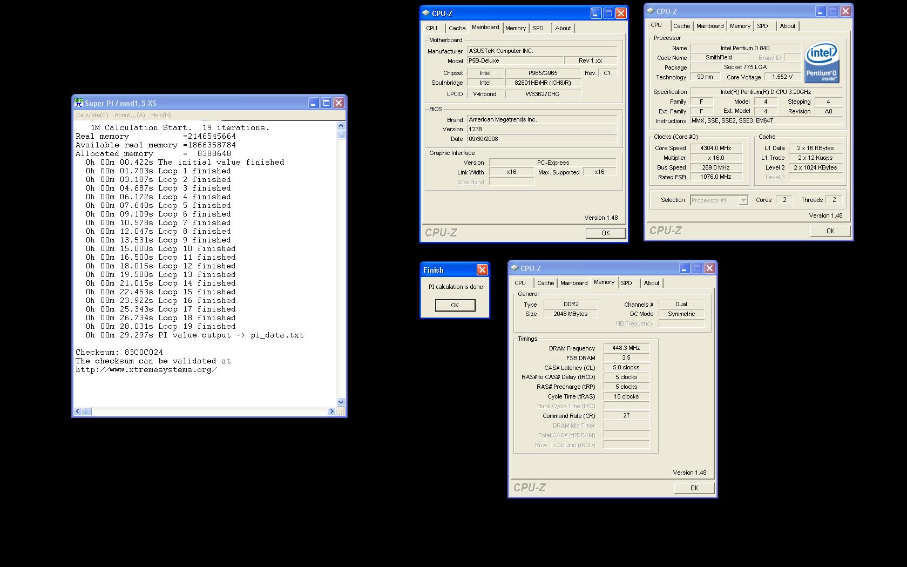This screenshot has width=907, height=567.
Task: Click the FSB:DRAM value 3:5
Action: (x=626, y=358)
